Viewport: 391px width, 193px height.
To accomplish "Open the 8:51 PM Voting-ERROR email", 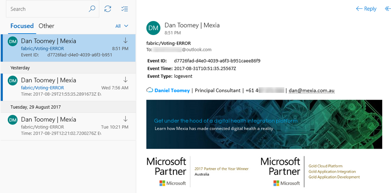I will click(69, 48).
